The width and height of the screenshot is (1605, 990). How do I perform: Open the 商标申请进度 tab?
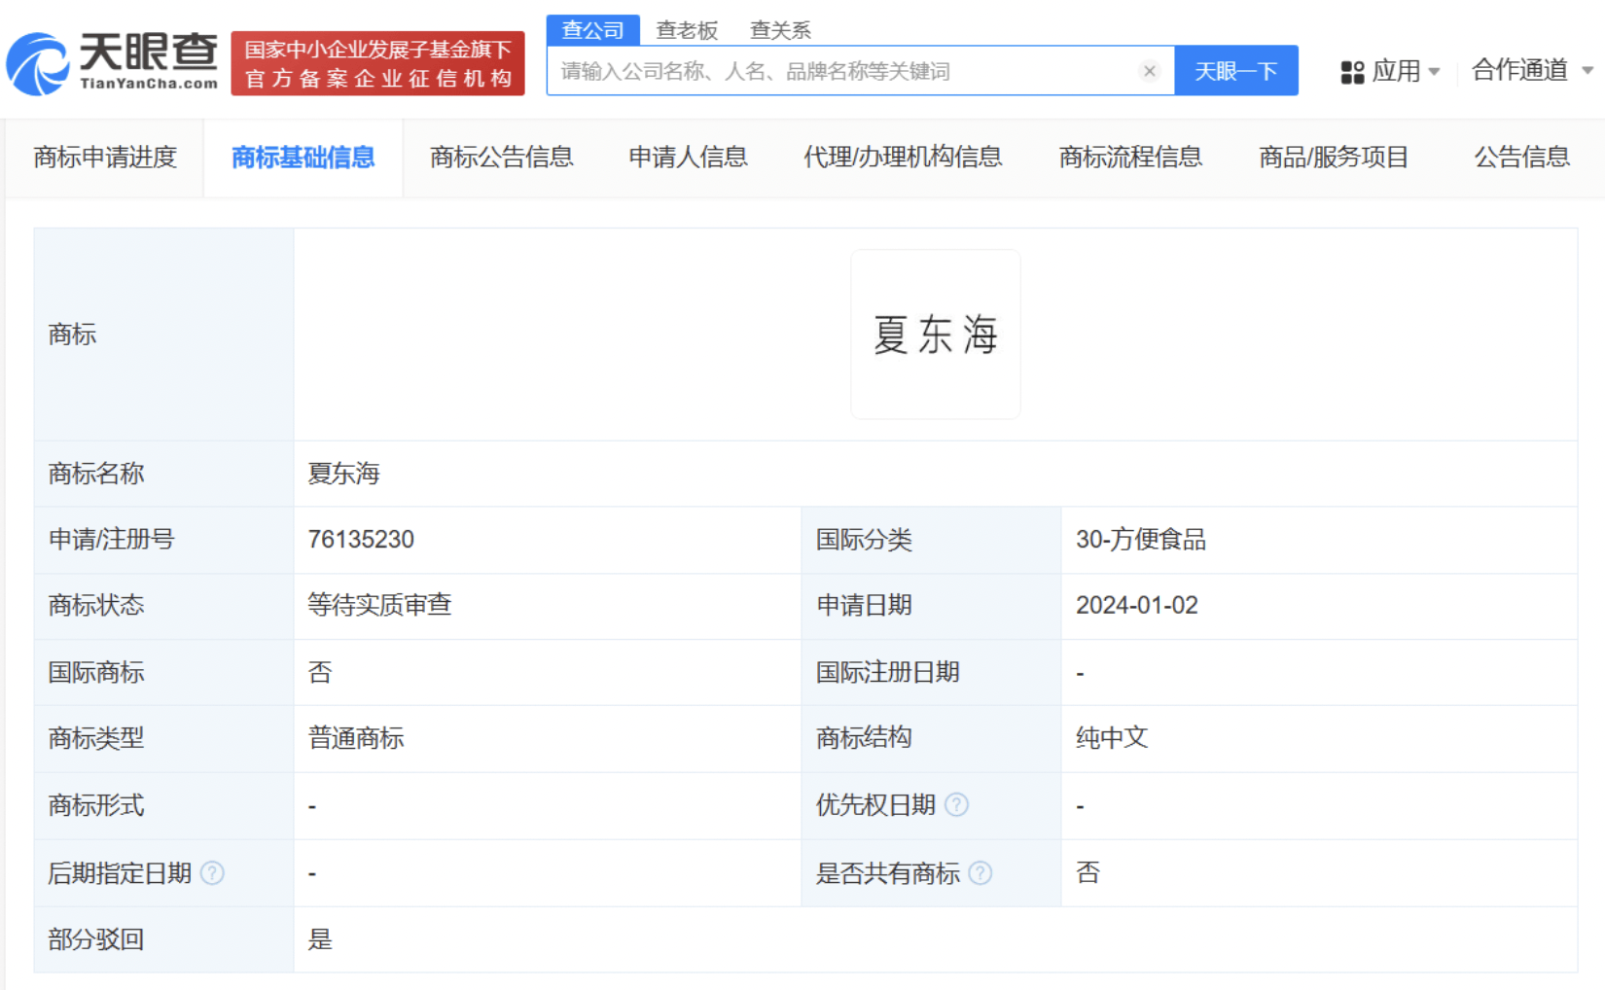point(105,158)
